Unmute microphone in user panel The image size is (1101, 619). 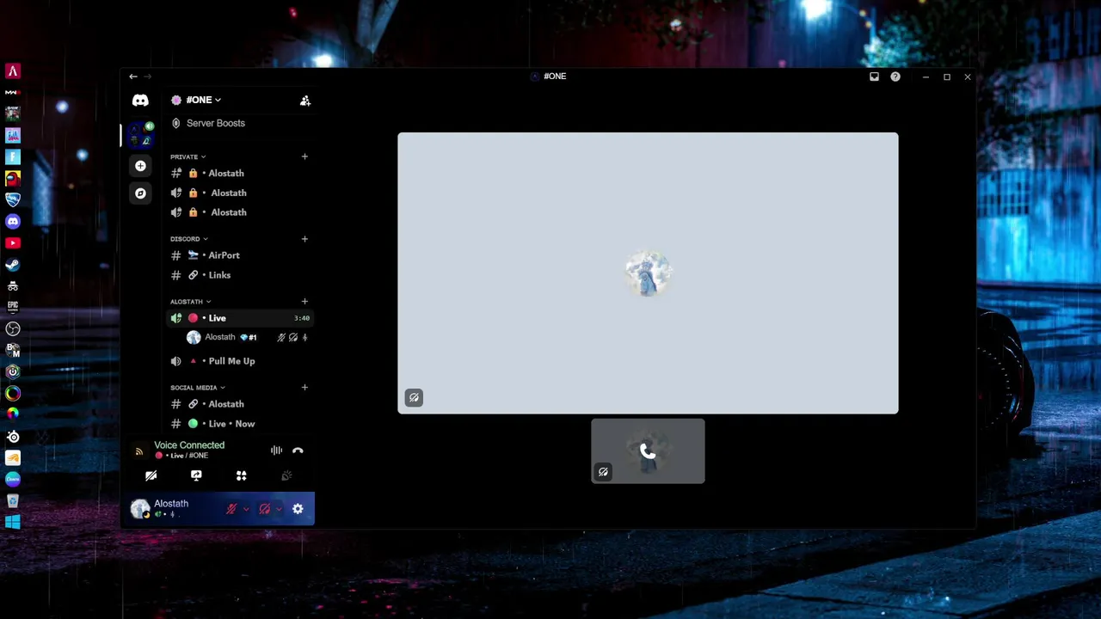pyautogui.click(x=231, y=509)
